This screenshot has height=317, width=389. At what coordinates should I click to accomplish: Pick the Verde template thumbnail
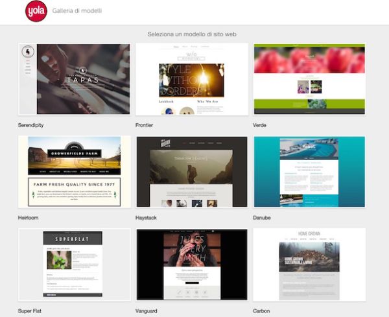click(309, 79)
